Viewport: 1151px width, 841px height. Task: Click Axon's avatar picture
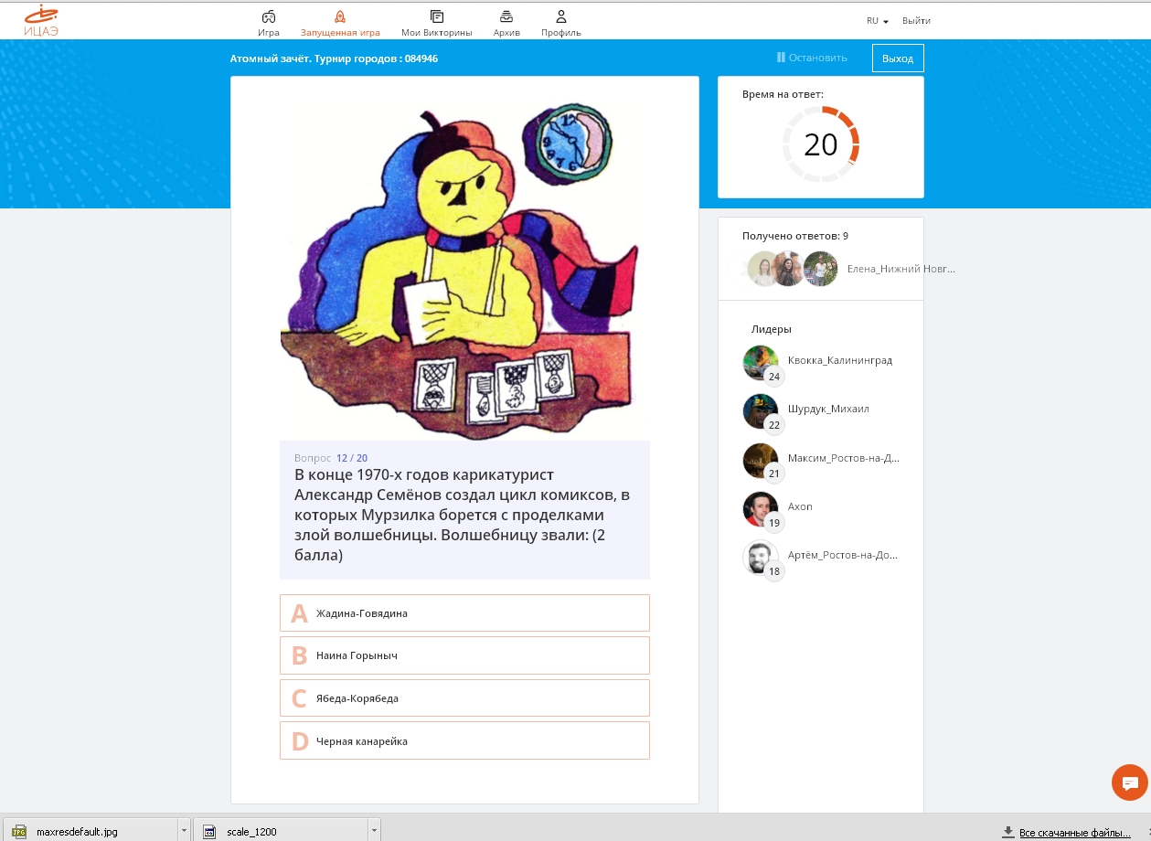(761, 508)
